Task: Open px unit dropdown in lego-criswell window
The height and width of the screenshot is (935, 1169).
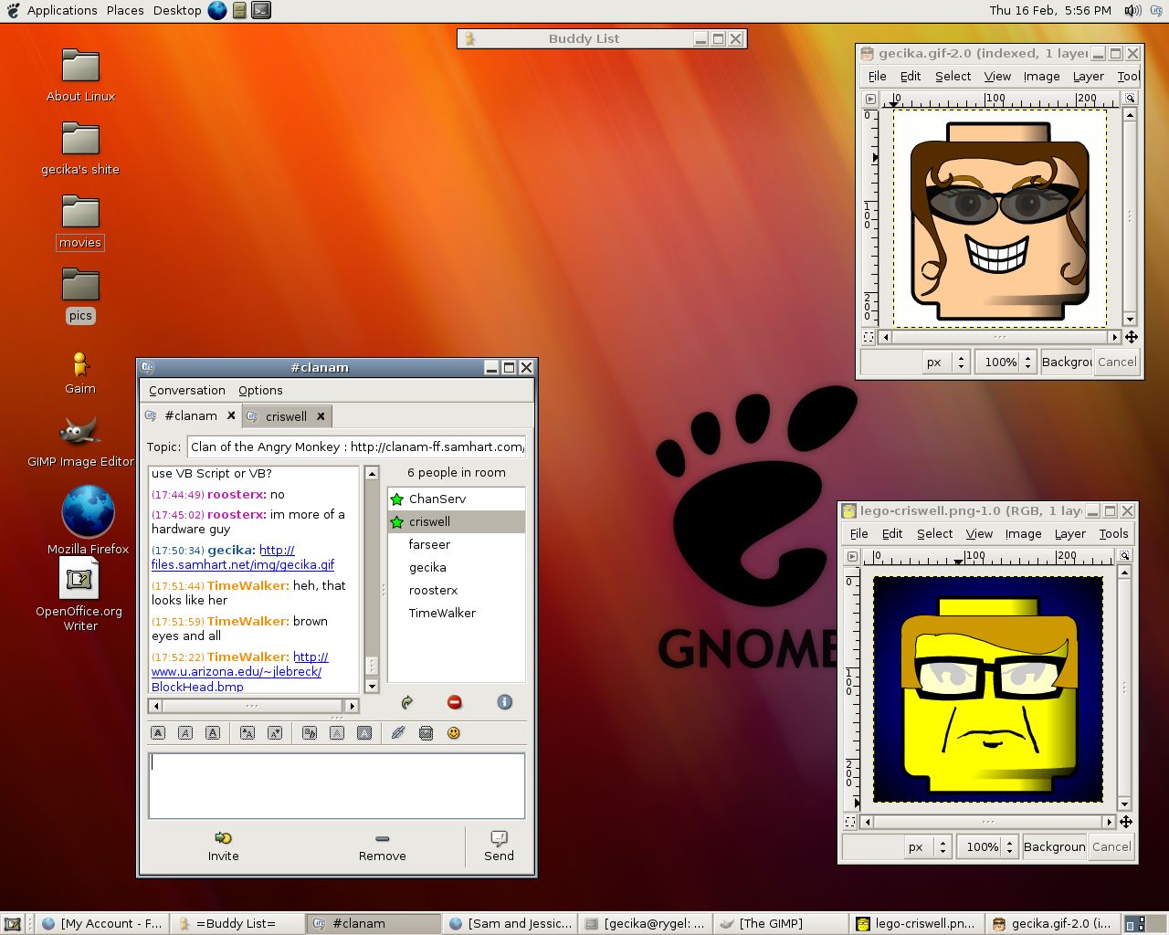Action: click(x=928, y=846)
